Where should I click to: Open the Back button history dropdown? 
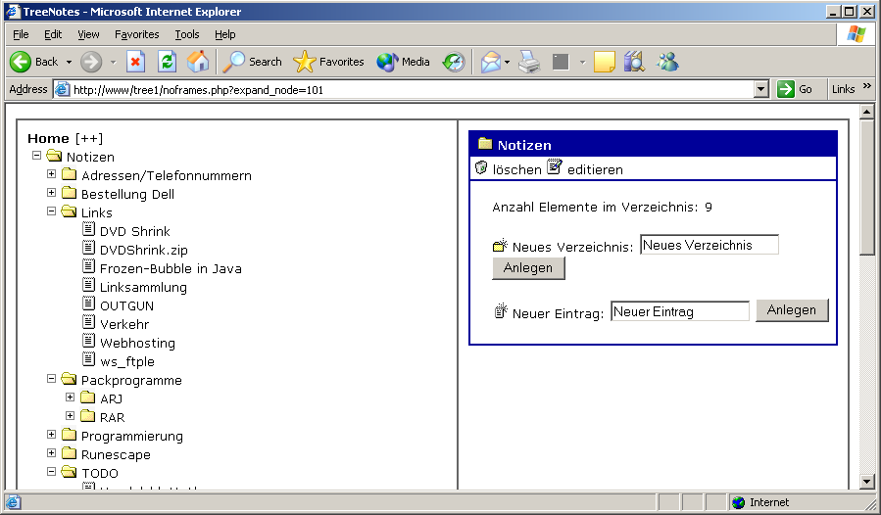[x=70, y=62]
